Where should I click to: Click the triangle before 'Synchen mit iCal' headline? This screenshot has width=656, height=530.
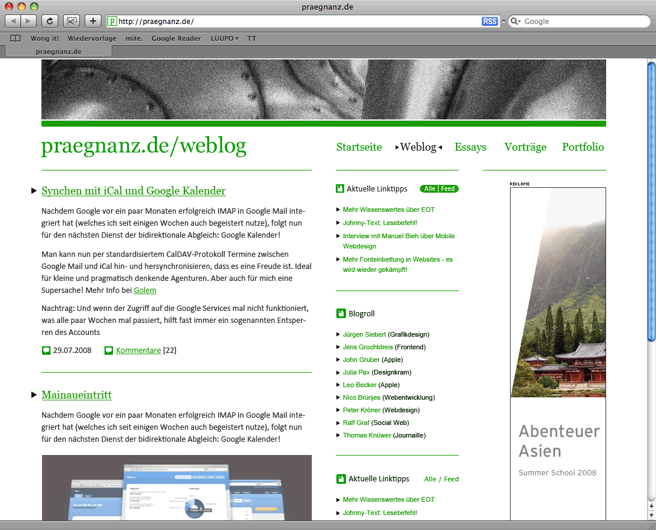34,191
